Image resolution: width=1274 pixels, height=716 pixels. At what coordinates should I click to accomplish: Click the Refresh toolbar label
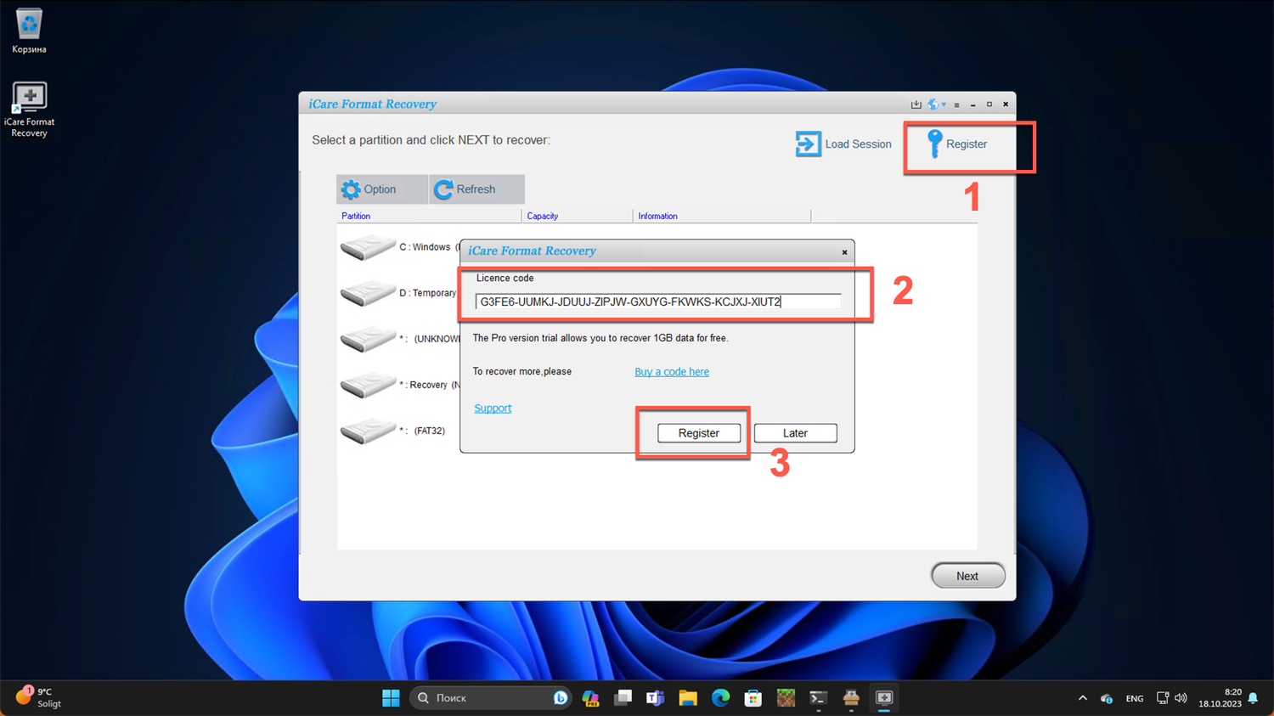(x=476, y=189)
